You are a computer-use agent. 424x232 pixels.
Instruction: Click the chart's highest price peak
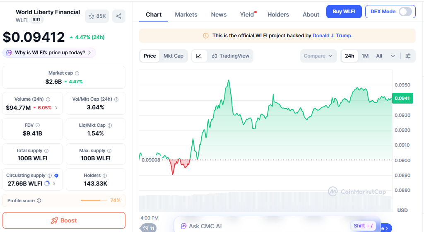click(229, 80)
